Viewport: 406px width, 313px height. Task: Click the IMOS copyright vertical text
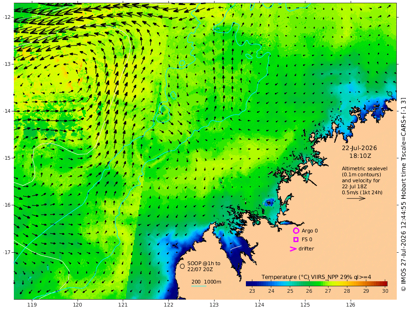tap(403, 194)
